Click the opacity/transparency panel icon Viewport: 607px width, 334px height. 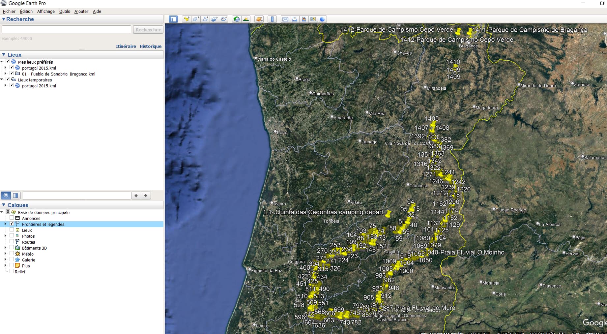point(15,196)
